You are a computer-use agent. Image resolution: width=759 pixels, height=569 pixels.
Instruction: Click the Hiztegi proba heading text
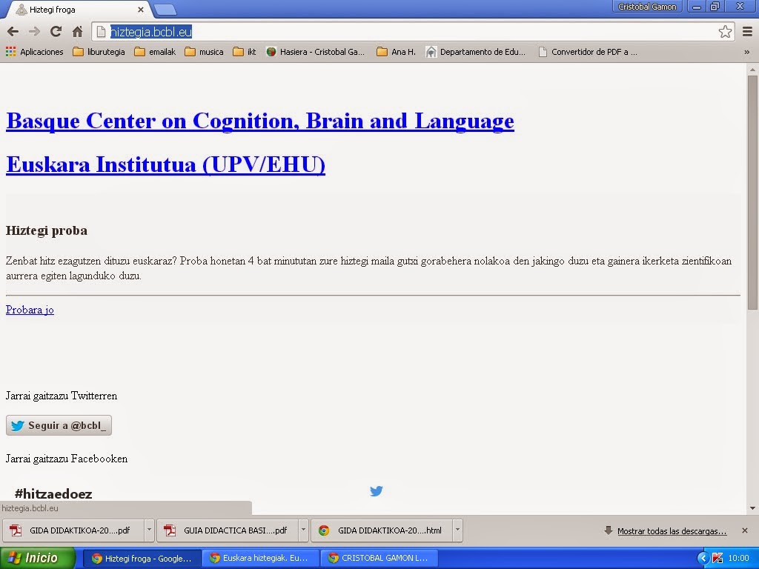click(47, 231)
